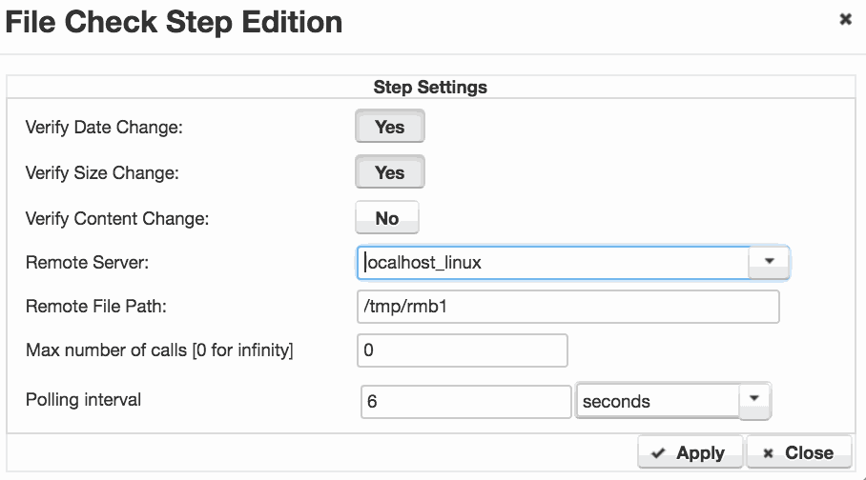866x480 pixels.
Task: Click the Max number of calls field
Action: (463, 350)
